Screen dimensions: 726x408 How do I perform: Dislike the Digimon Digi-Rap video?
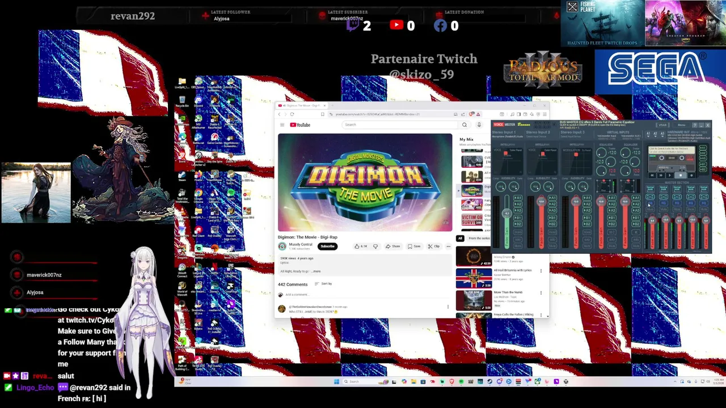click(375, 246)
